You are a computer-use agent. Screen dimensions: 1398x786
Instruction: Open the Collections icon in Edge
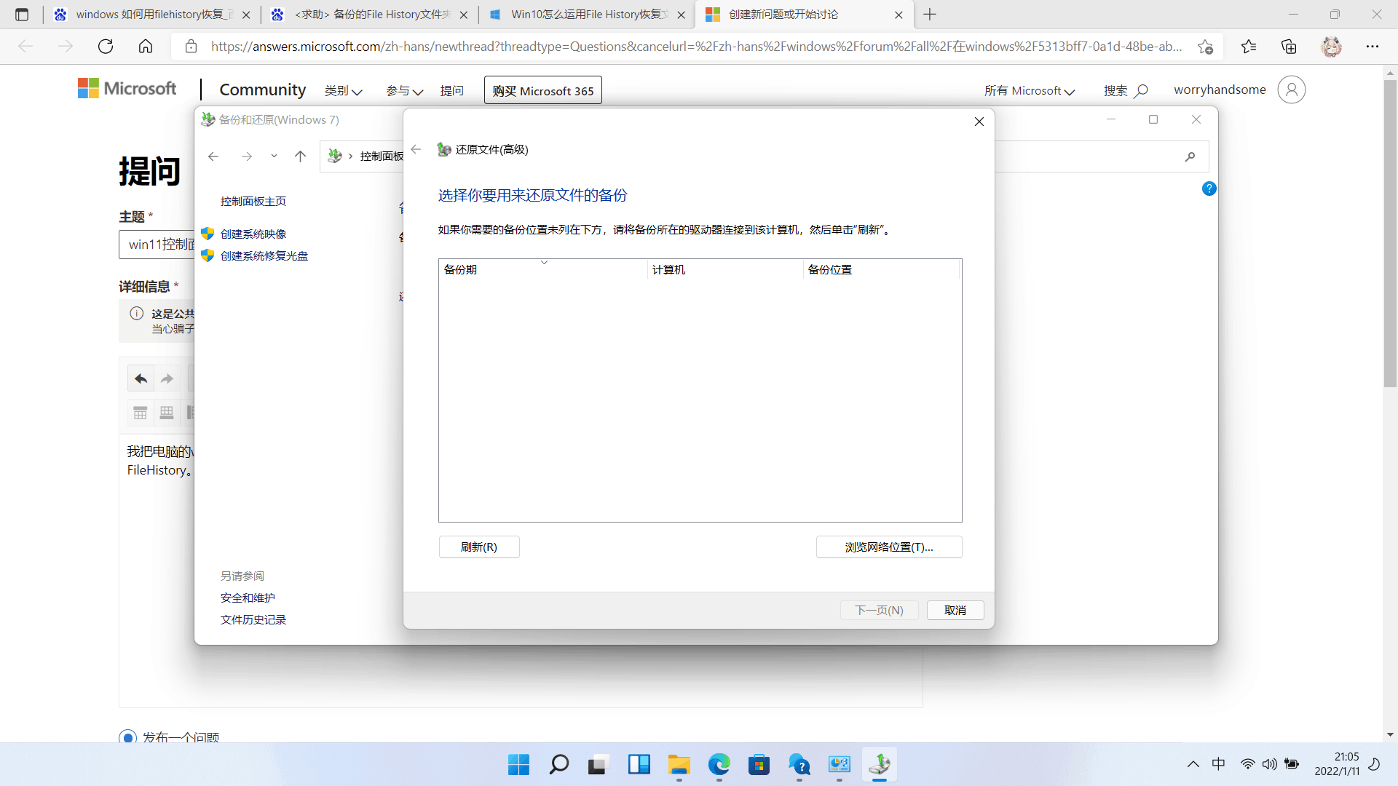click(1289, 47)
